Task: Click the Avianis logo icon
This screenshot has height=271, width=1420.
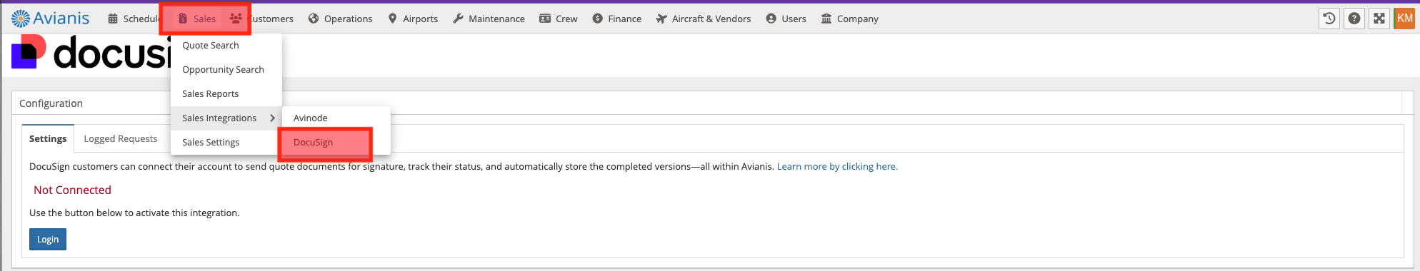Action: (x=21, y=19)
